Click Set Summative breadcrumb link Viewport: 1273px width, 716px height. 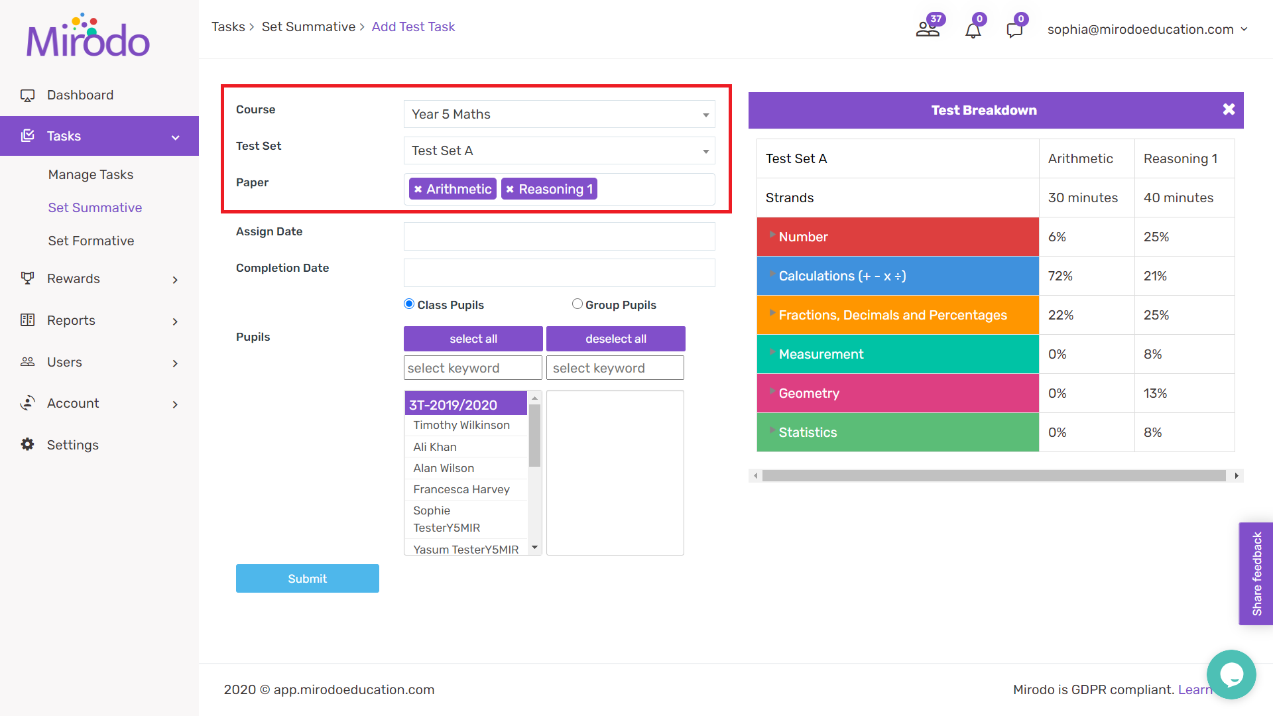(308, 27)
